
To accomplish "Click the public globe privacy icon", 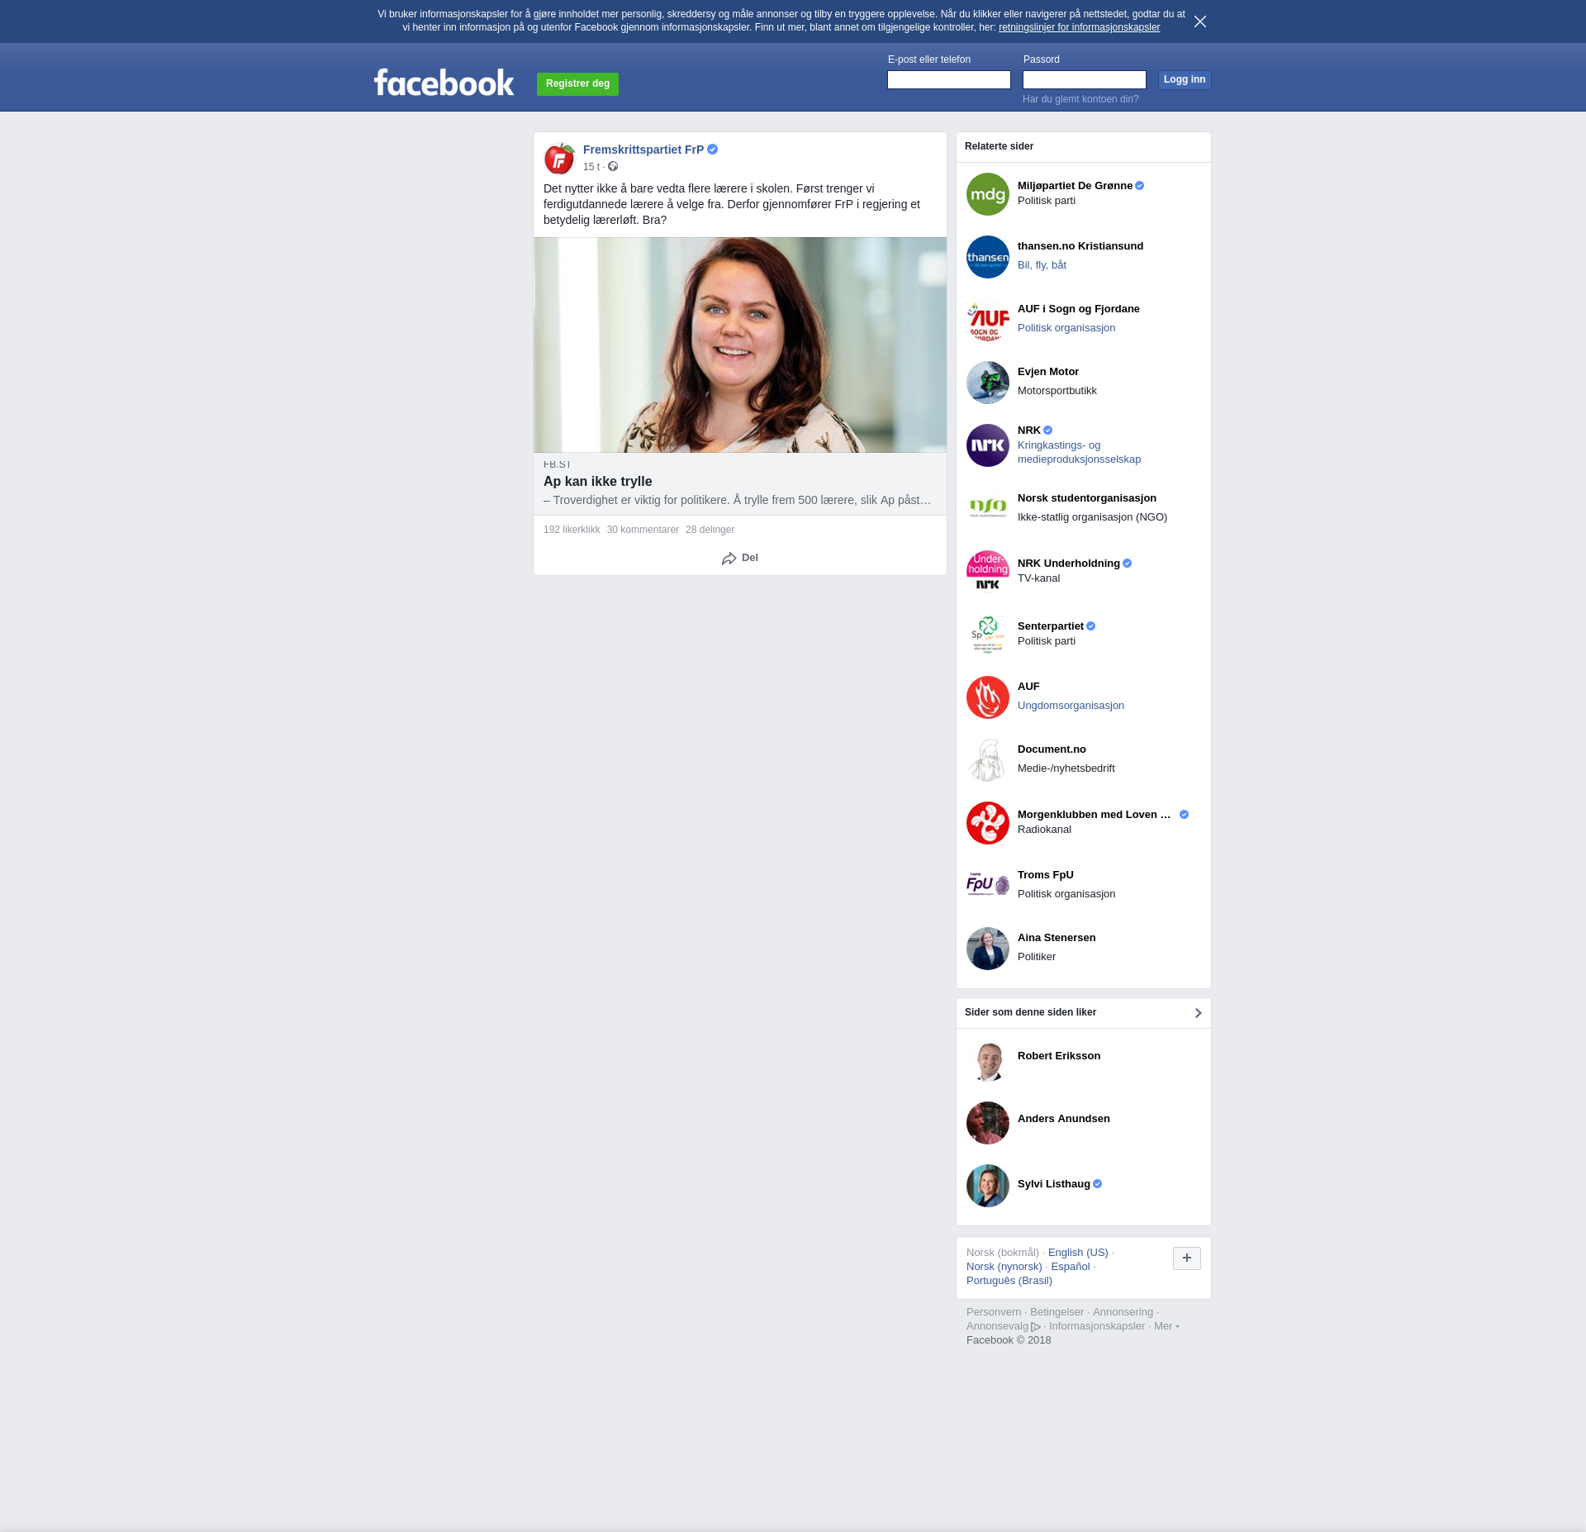I will pyautogui.click(x=613, y=166).
